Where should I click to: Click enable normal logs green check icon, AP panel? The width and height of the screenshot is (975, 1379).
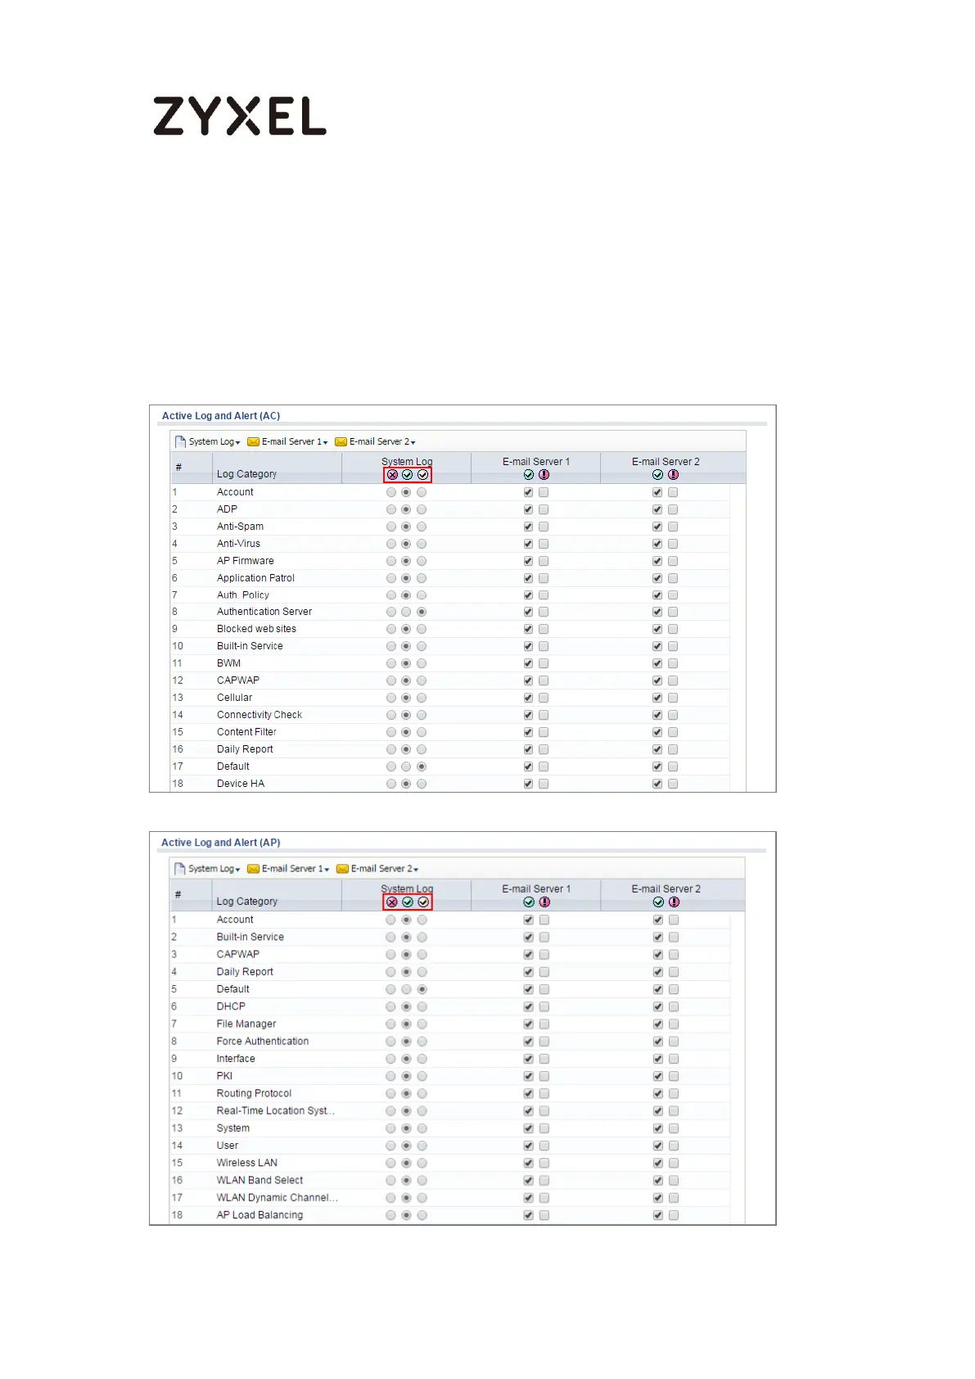[408, 902]
